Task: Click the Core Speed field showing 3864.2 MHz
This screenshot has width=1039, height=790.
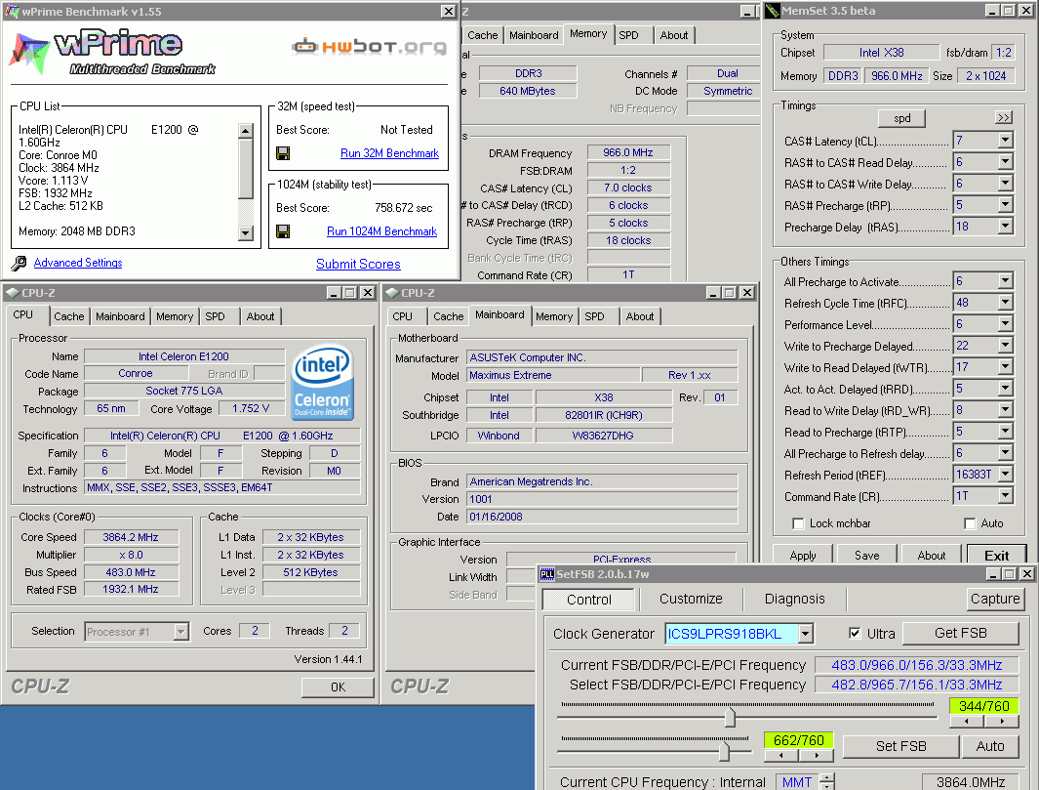Action: 130,537
